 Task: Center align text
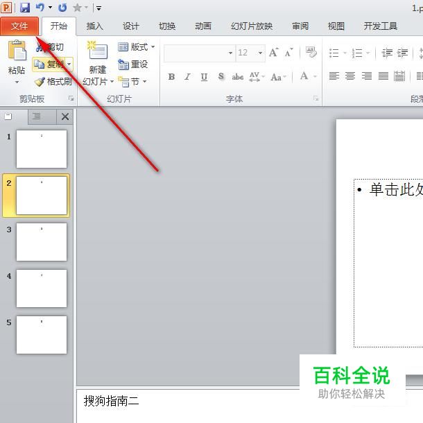[x=350, y=76]
